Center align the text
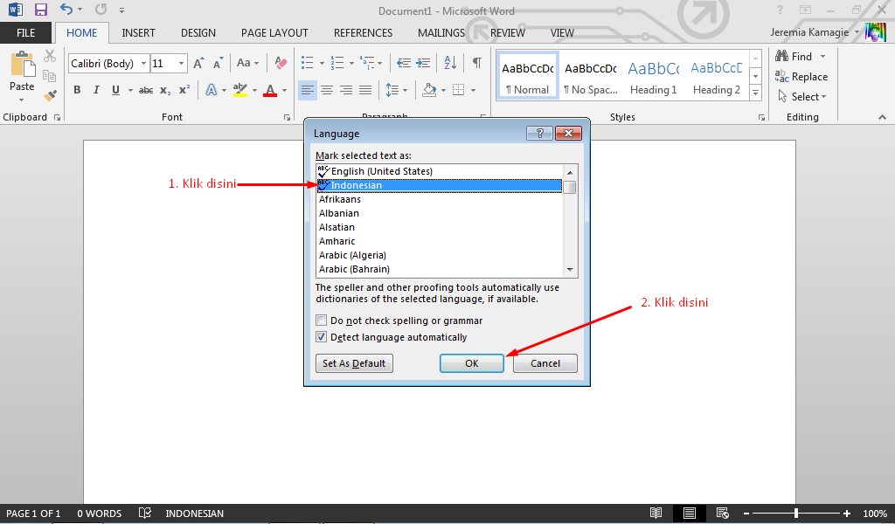895x524 pixels. (x=327, y=90)
